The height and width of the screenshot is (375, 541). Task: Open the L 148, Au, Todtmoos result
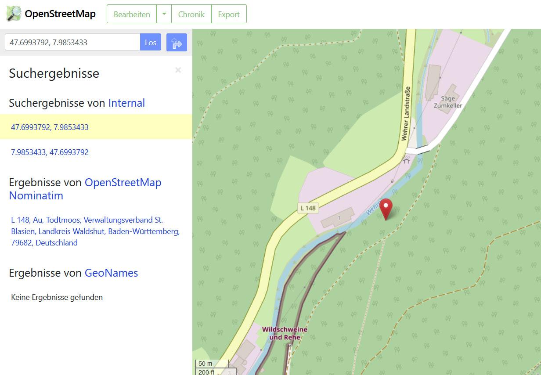click(x=95, y=231)
